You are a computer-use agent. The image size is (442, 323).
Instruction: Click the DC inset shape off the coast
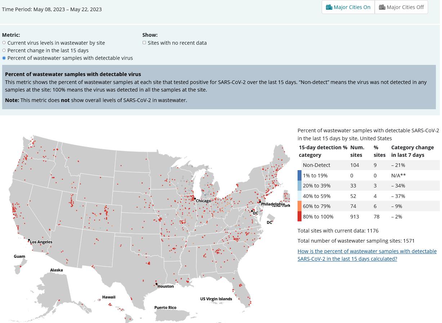(271, 217)
